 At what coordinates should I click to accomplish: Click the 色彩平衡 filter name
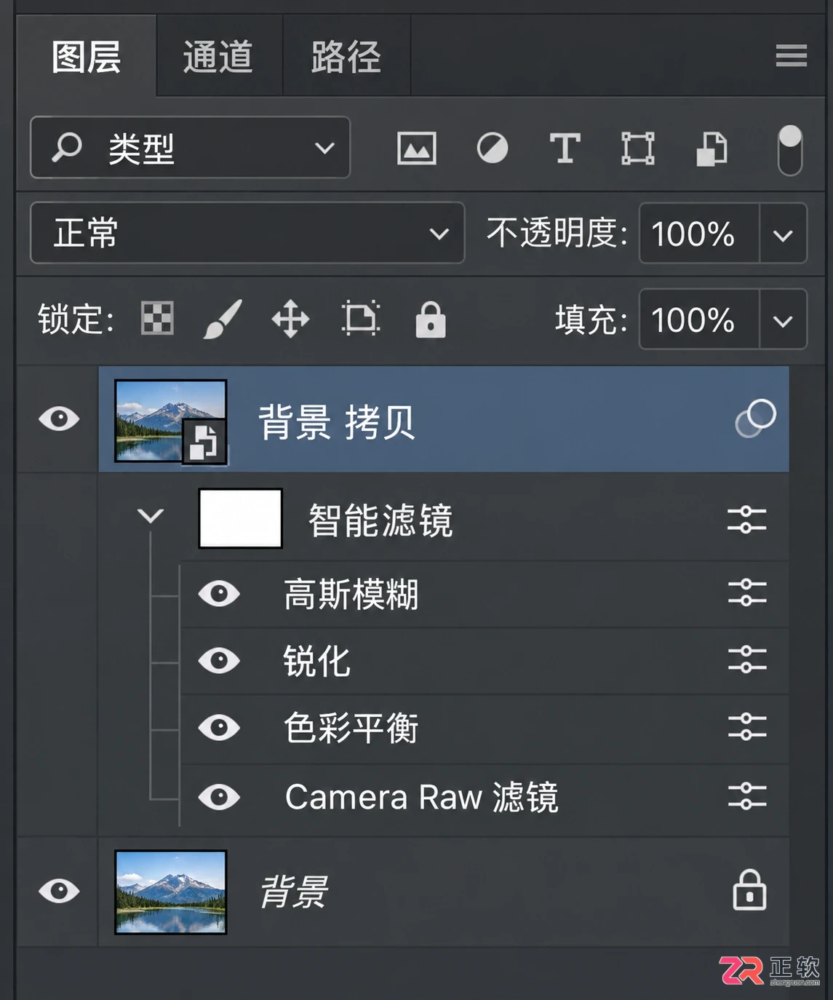[351, 728]
